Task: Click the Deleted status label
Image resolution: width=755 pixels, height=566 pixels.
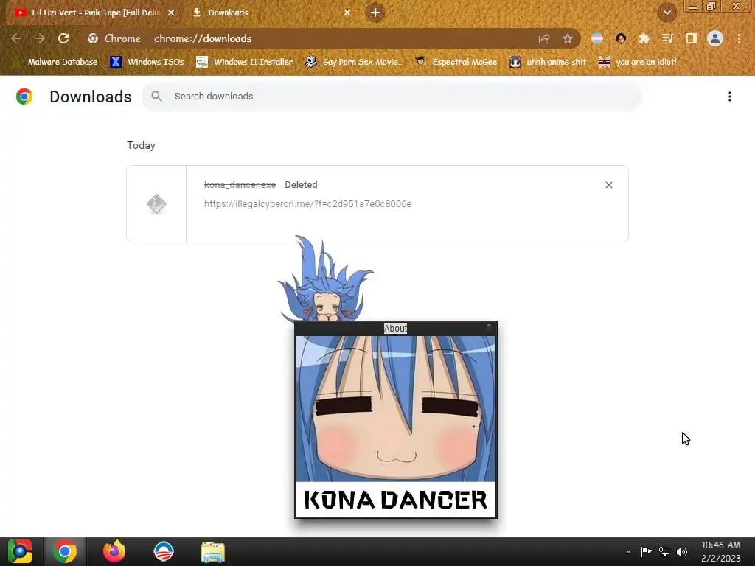Action: [x=301, y=185]
